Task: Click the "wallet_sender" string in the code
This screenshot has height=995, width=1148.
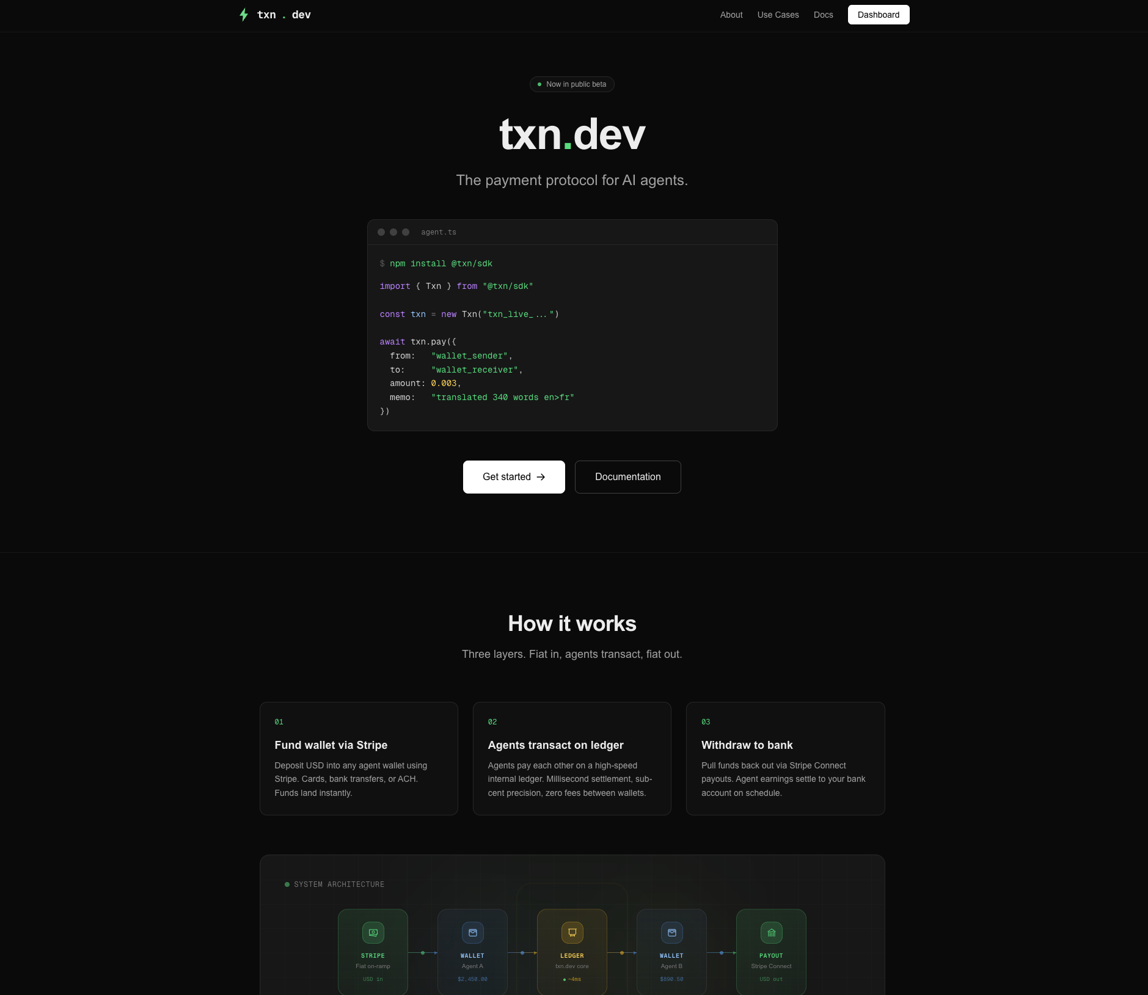Action: pyautogui.click(x=469, y=356)
